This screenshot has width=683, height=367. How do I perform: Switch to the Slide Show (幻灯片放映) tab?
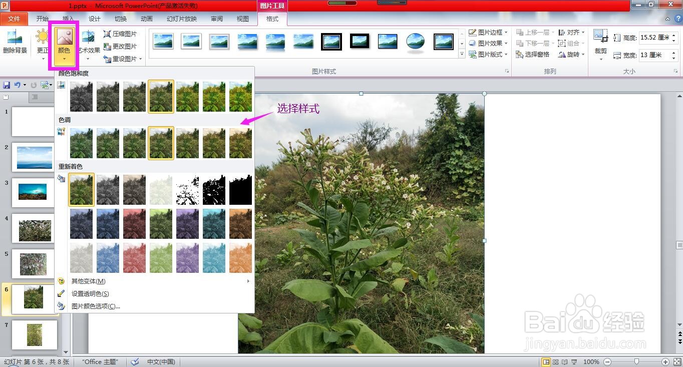(x=182, y=19)
